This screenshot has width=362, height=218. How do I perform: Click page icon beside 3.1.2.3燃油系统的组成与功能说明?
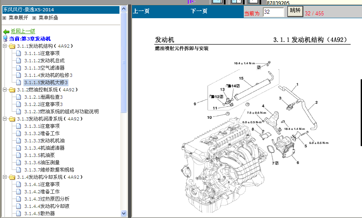[x=19, y=111]
